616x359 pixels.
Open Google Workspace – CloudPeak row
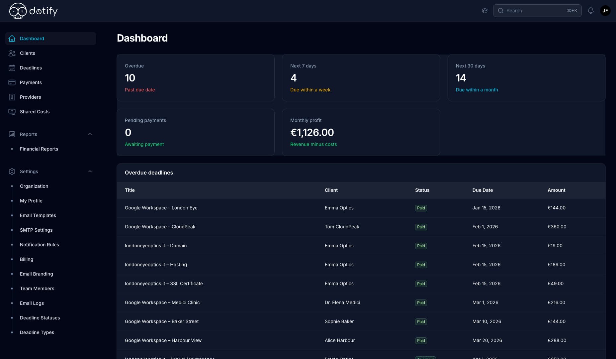361,227
